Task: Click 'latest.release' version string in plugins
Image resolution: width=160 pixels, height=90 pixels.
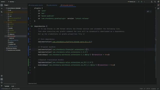Action: [x=82, y=18]
